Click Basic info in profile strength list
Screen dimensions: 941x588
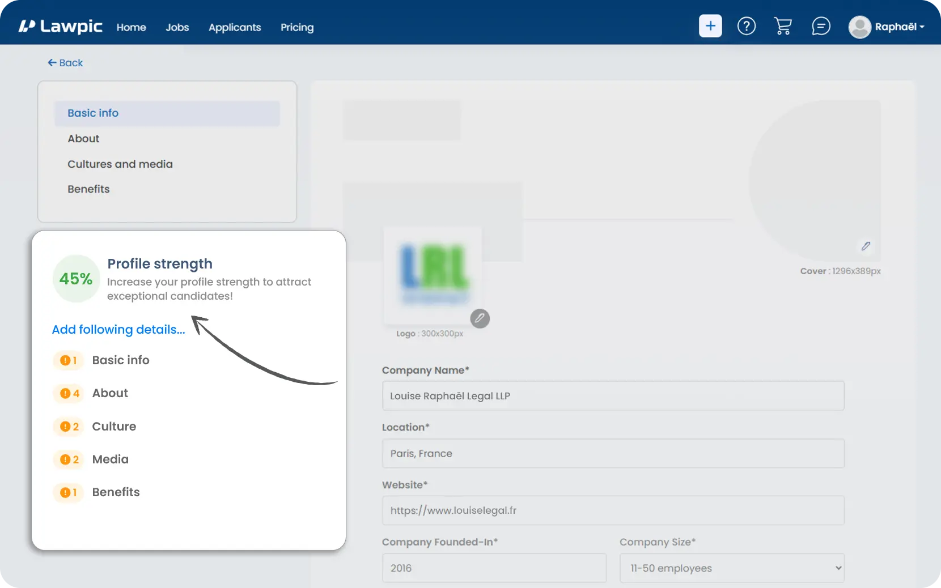[121, 360]
